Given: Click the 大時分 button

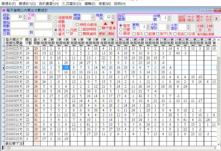Looking at the screenshot, I should coord(200,28).
